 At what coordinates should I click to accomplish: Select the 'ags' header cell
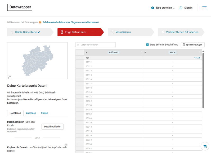[x=113, y=58]
